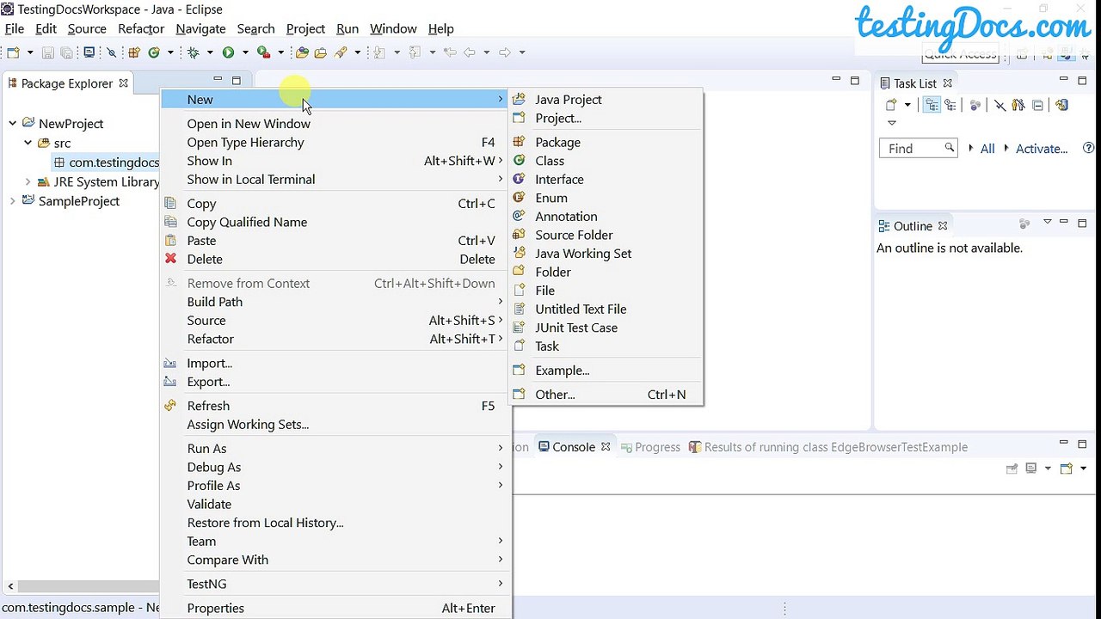Toggle Scheduled view in Task List

point(950,105)
